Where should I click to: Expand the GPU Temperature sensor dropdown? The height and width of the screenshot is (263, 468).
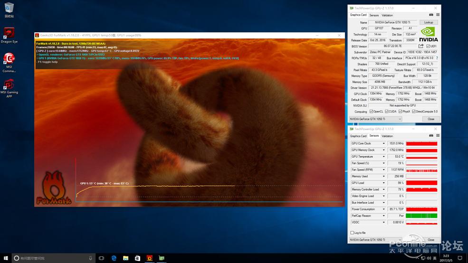point(384,157)
